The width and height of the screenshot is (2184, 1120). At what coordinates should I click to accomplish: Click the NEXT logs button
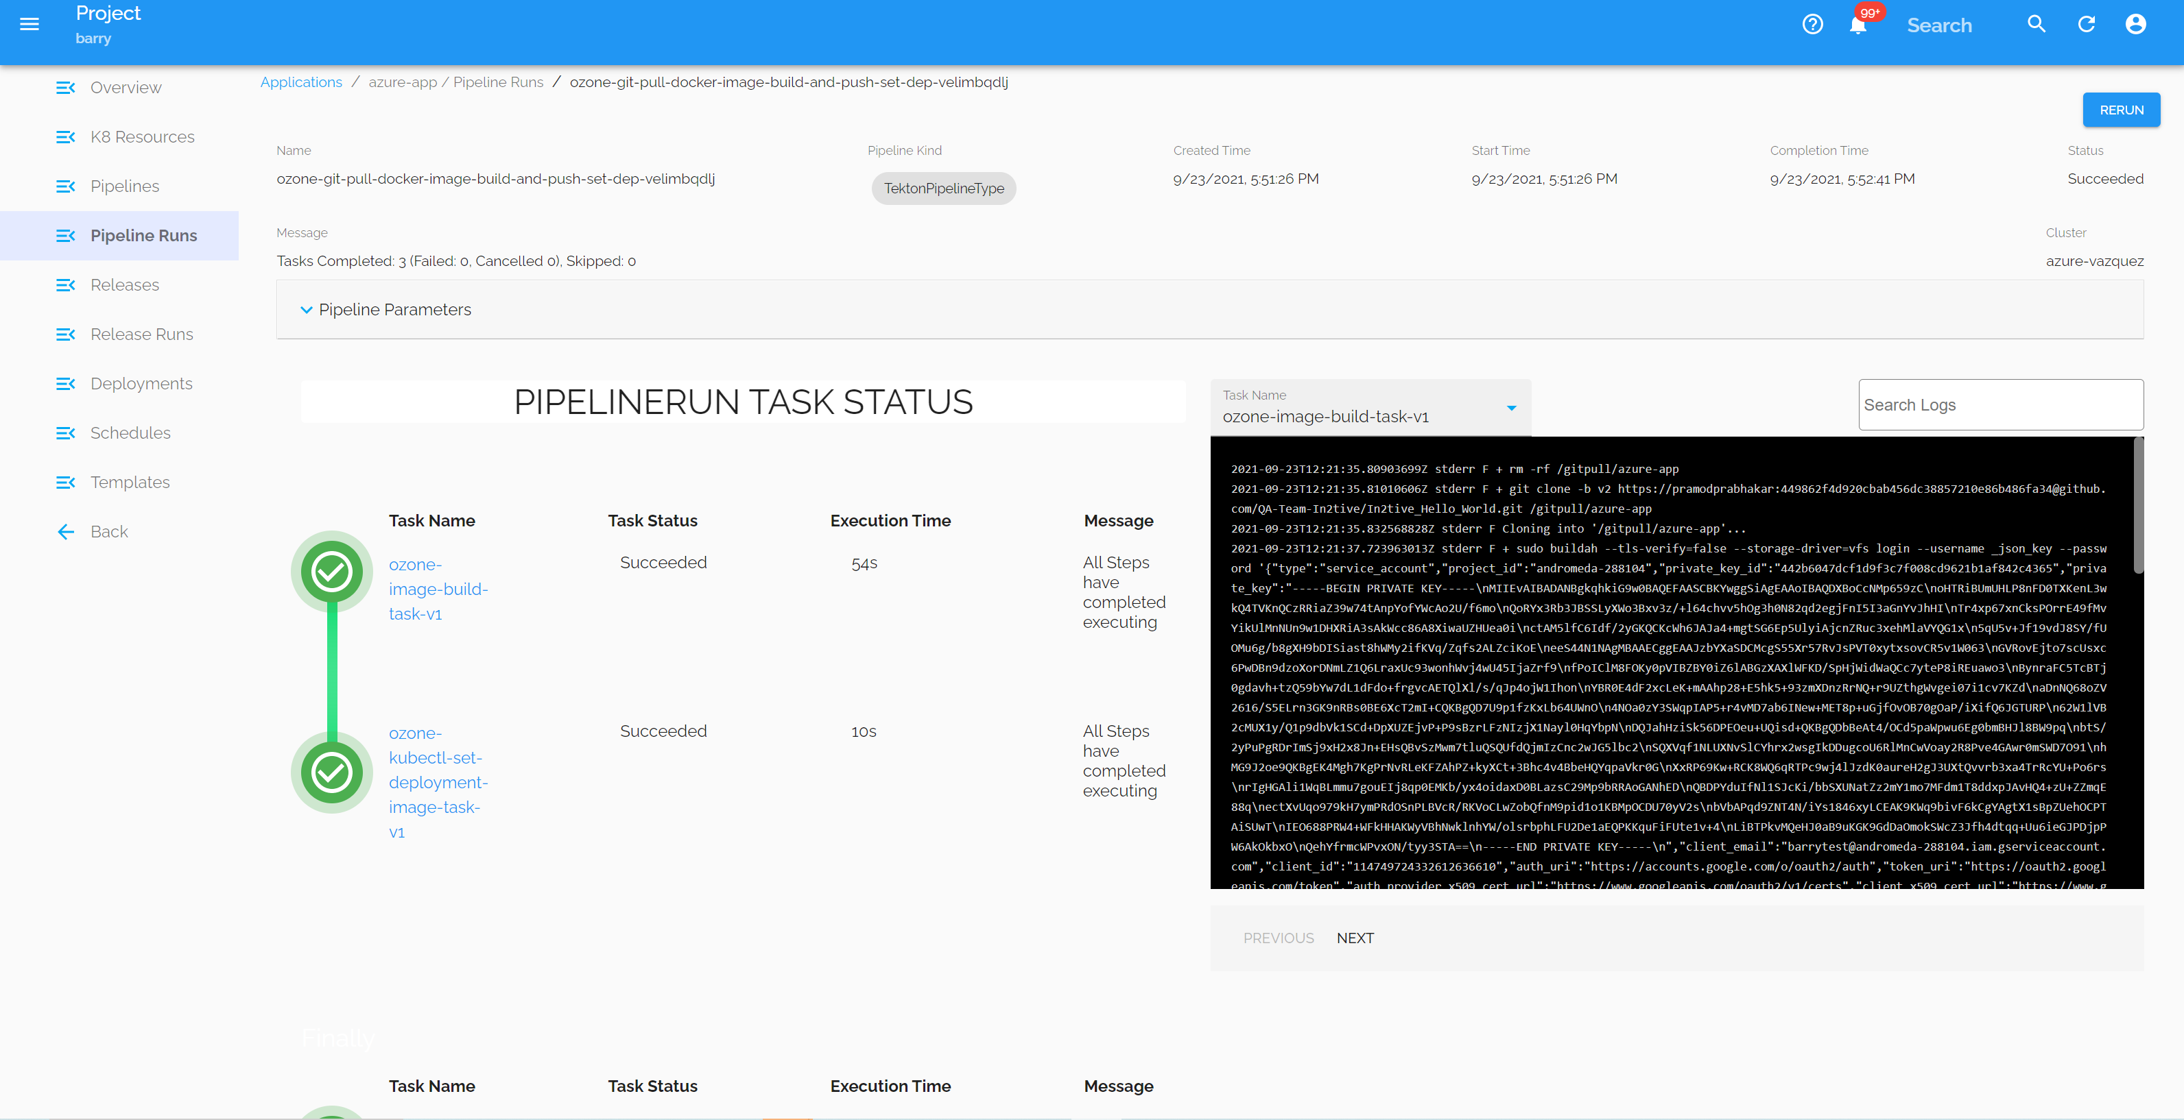(1355, 938)
